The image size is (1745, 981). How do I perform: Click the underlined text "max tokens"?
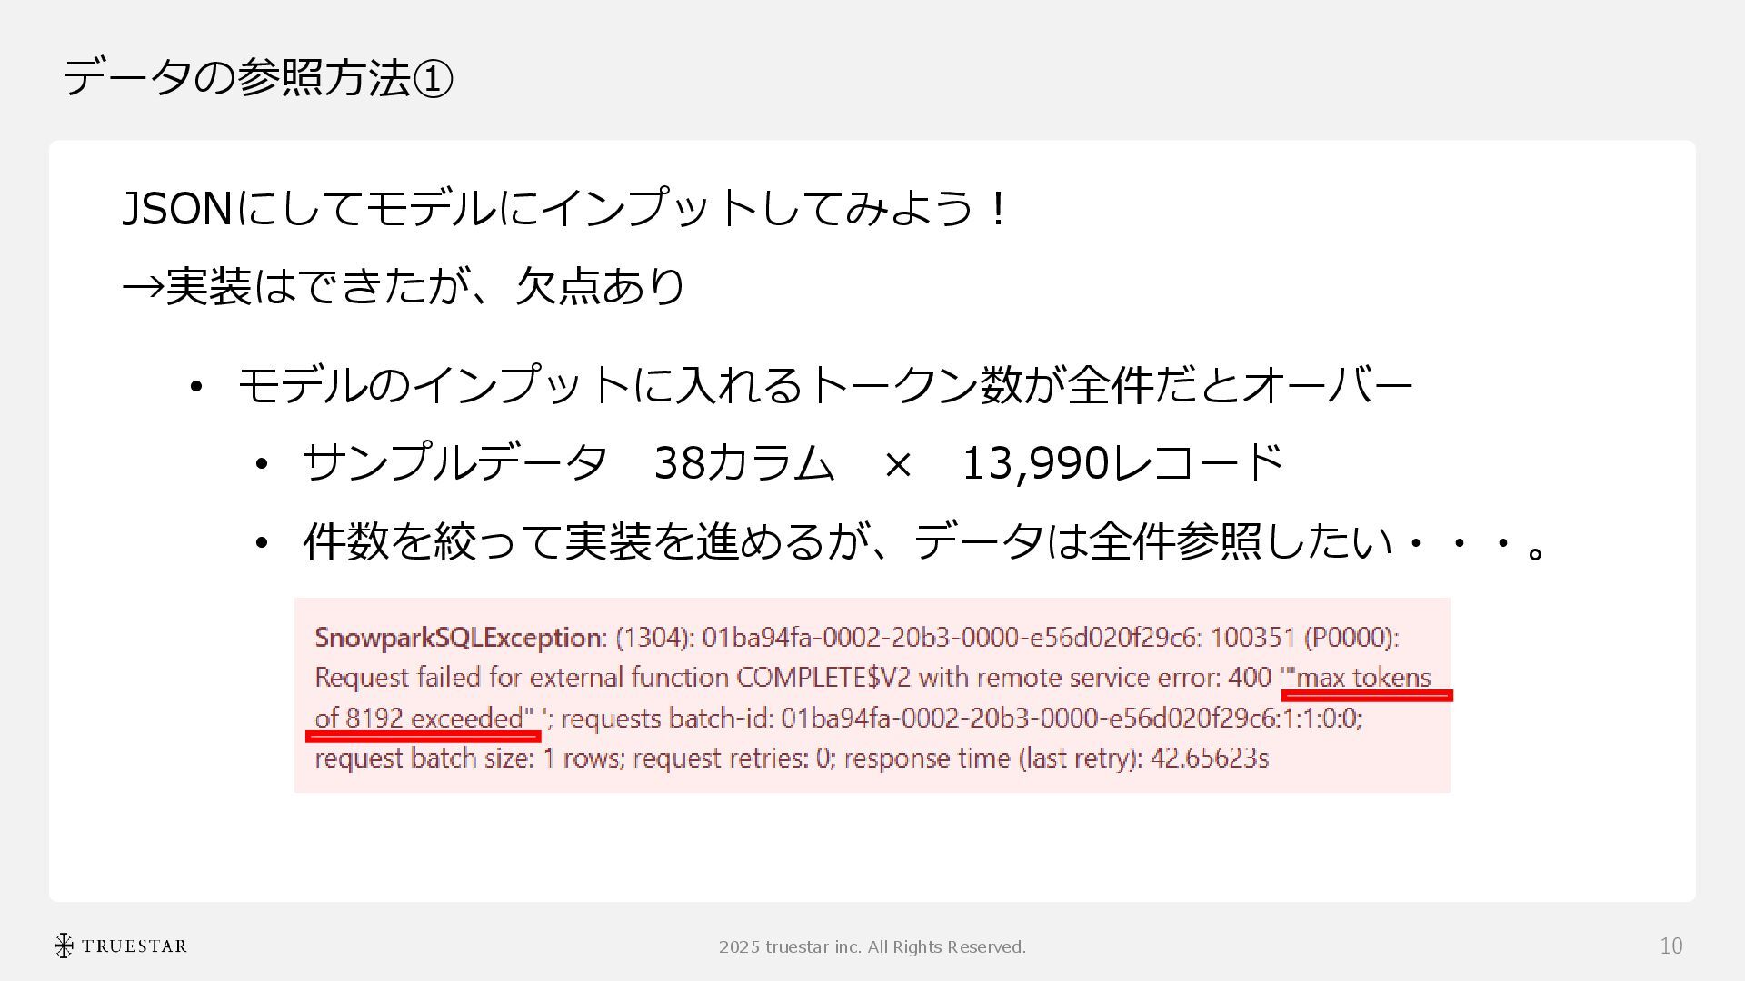tap(1362, 678)
